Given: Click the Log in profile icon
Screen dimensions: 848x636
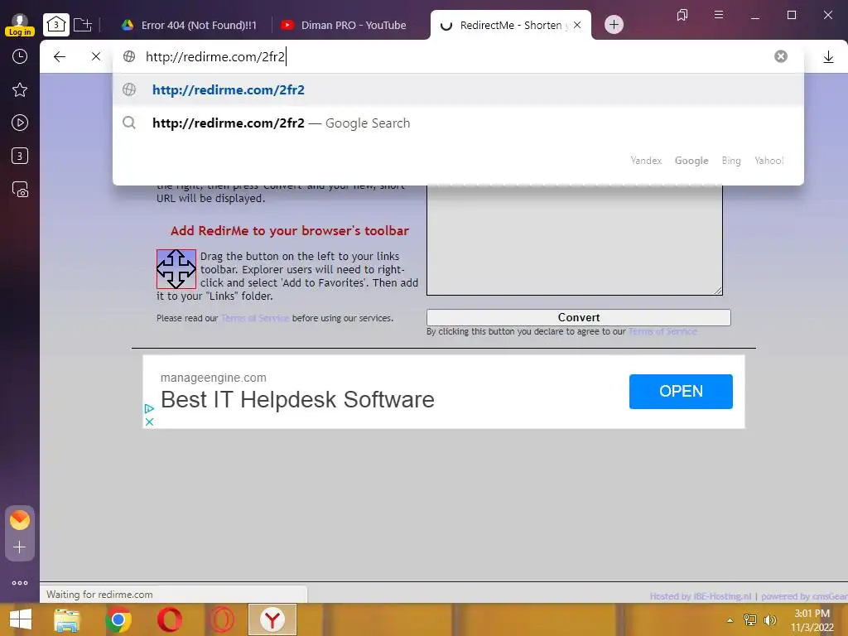Looking at the screenshot, I should [x=20, y=25].
